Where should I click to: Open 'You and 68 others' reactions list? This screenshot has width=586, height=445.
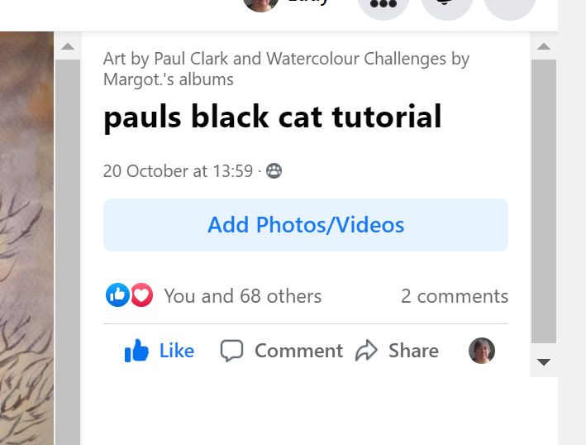point(243,296)
